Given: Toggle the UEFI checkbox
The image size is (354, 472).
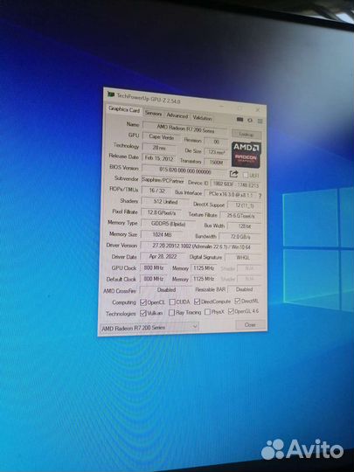Looking at the screenshot, I should coord(246,175).
